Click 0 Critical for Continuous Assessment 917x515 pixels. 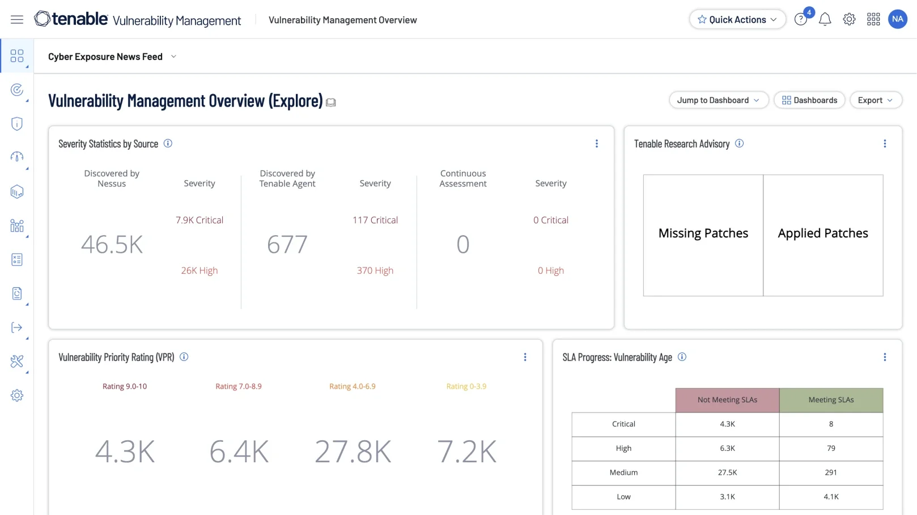point(551,220)
